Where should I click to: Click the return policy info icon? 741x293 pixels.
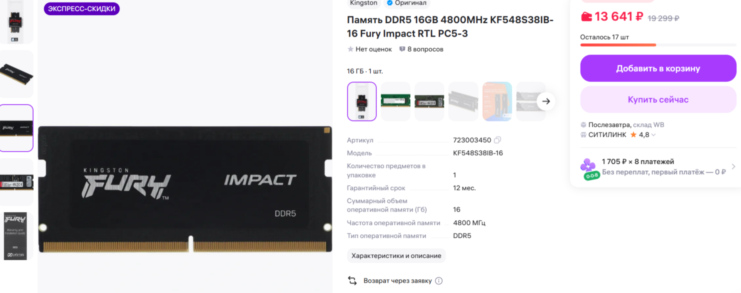439,281
